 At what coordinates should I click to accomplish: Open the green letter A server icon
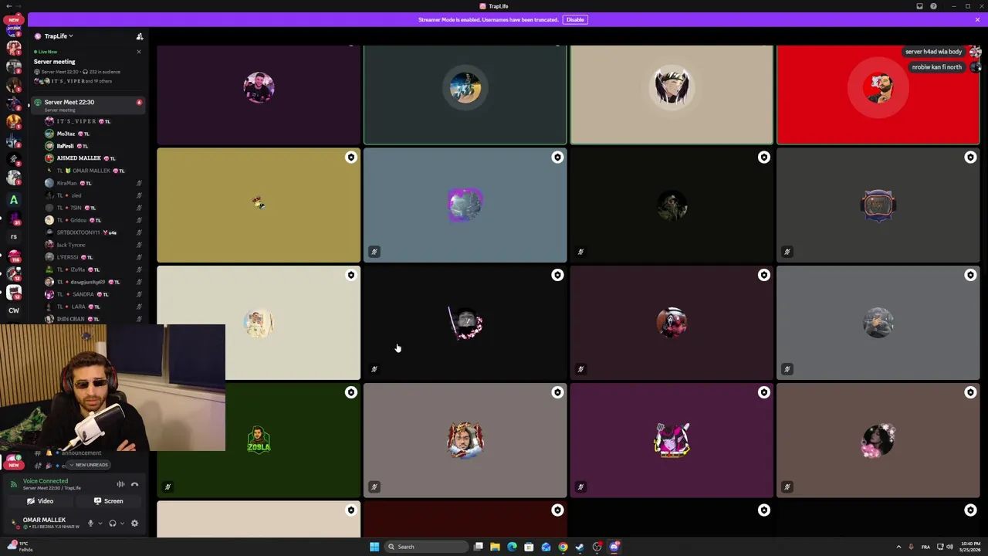coord(14,200)
